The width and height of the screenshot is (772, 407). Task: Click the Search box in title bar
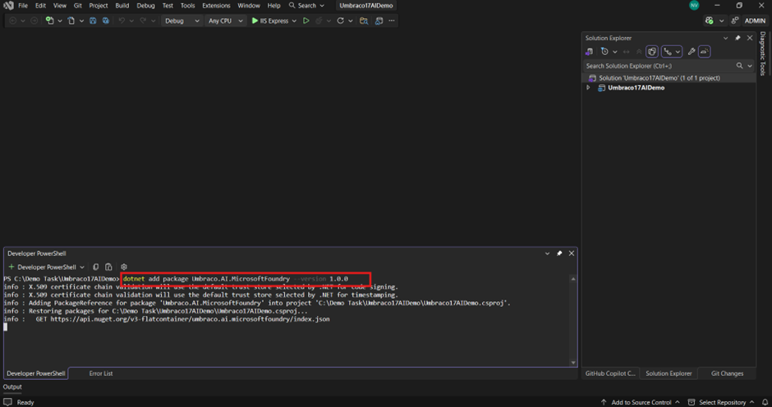coord(306,6)
